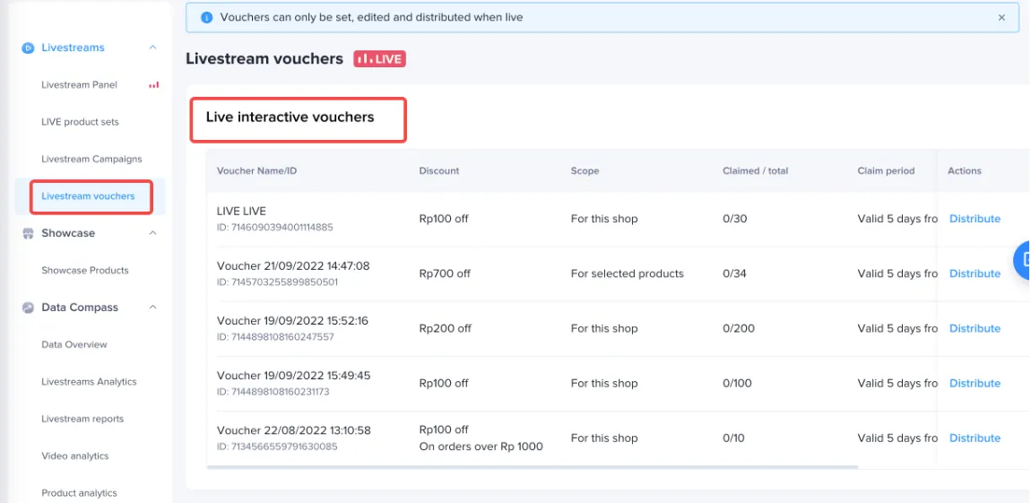Click the Scope column header

tap(585, 171)
